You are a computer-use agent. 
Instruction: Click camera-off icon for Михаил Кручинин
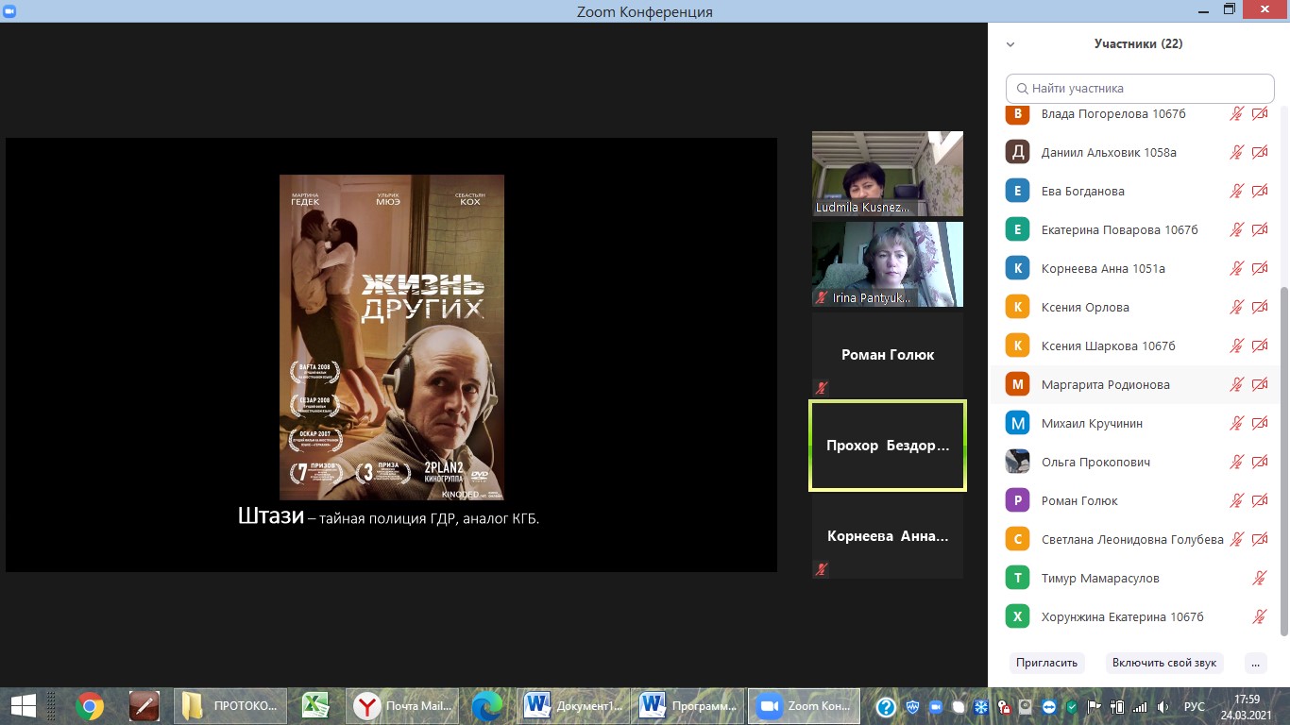coord(1260,423)
